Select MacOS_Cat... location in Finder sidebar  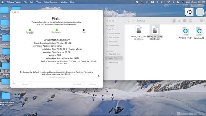pos(114,54)
